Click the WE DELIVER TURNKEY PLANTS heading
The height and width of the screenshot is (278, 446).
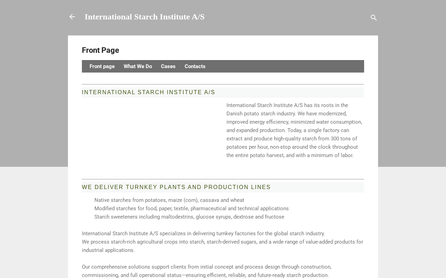pos(176,187)
